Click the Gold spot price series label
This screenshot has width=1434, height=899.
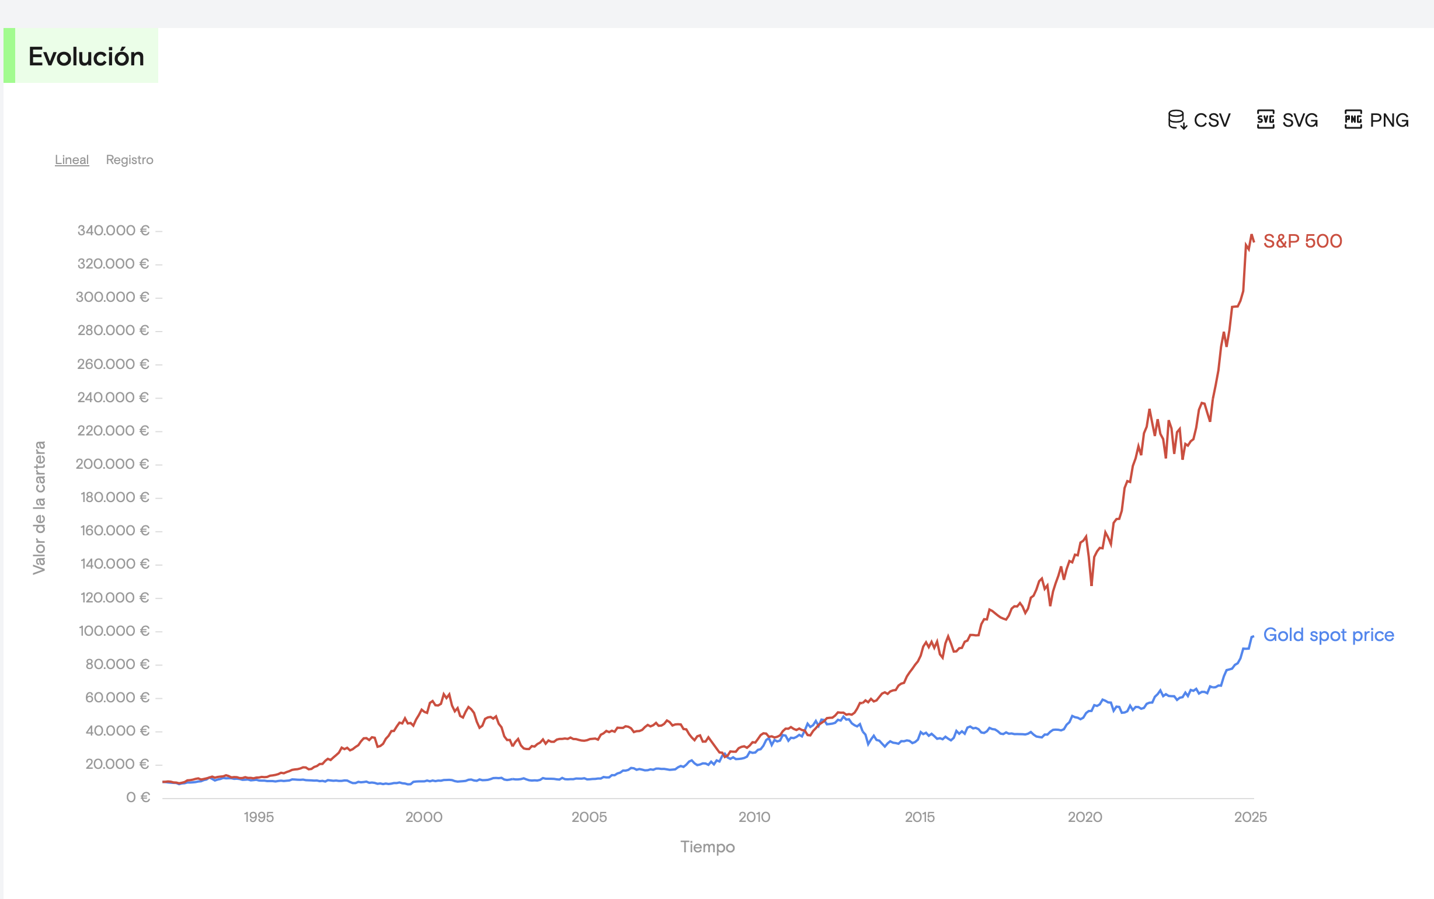point(1329,635)
